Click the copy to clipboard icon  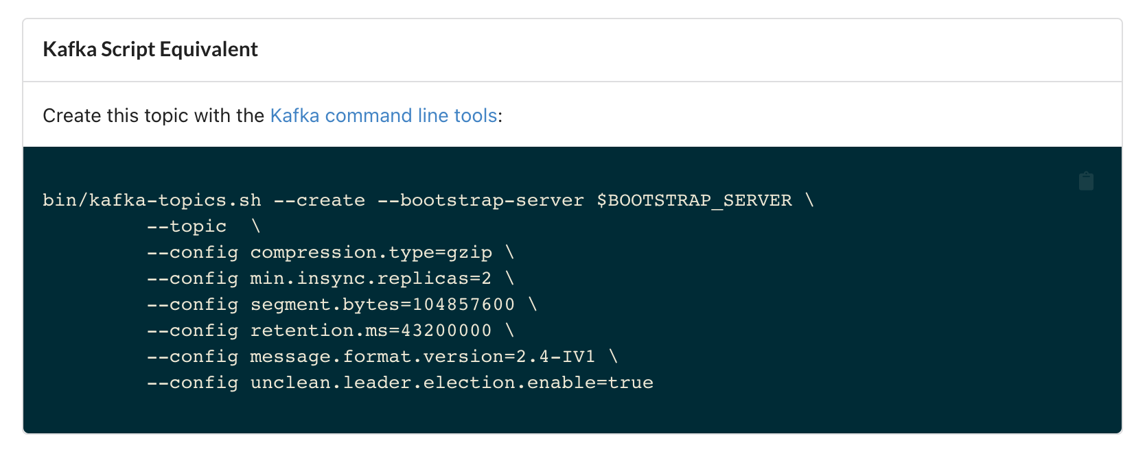click(1086, 181)
